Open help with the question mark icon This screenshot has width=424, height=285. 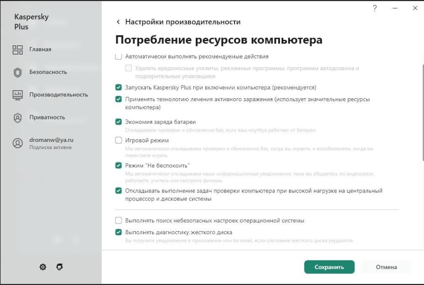point(374,8)
